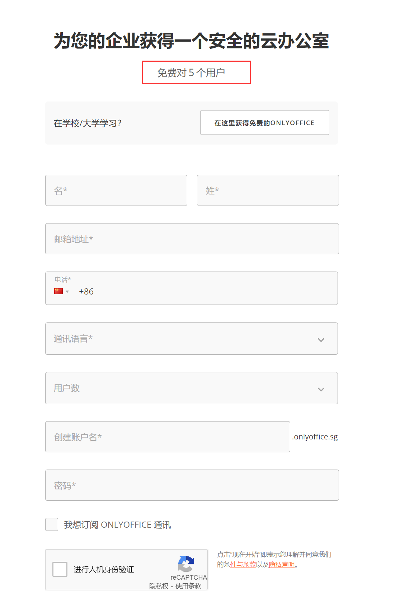The width and height of the screenshot is (419, 603).
Task: Check 我想订阅 ONLYOFFICE 通讯 checkbox
Action: [x=52, y=524]
